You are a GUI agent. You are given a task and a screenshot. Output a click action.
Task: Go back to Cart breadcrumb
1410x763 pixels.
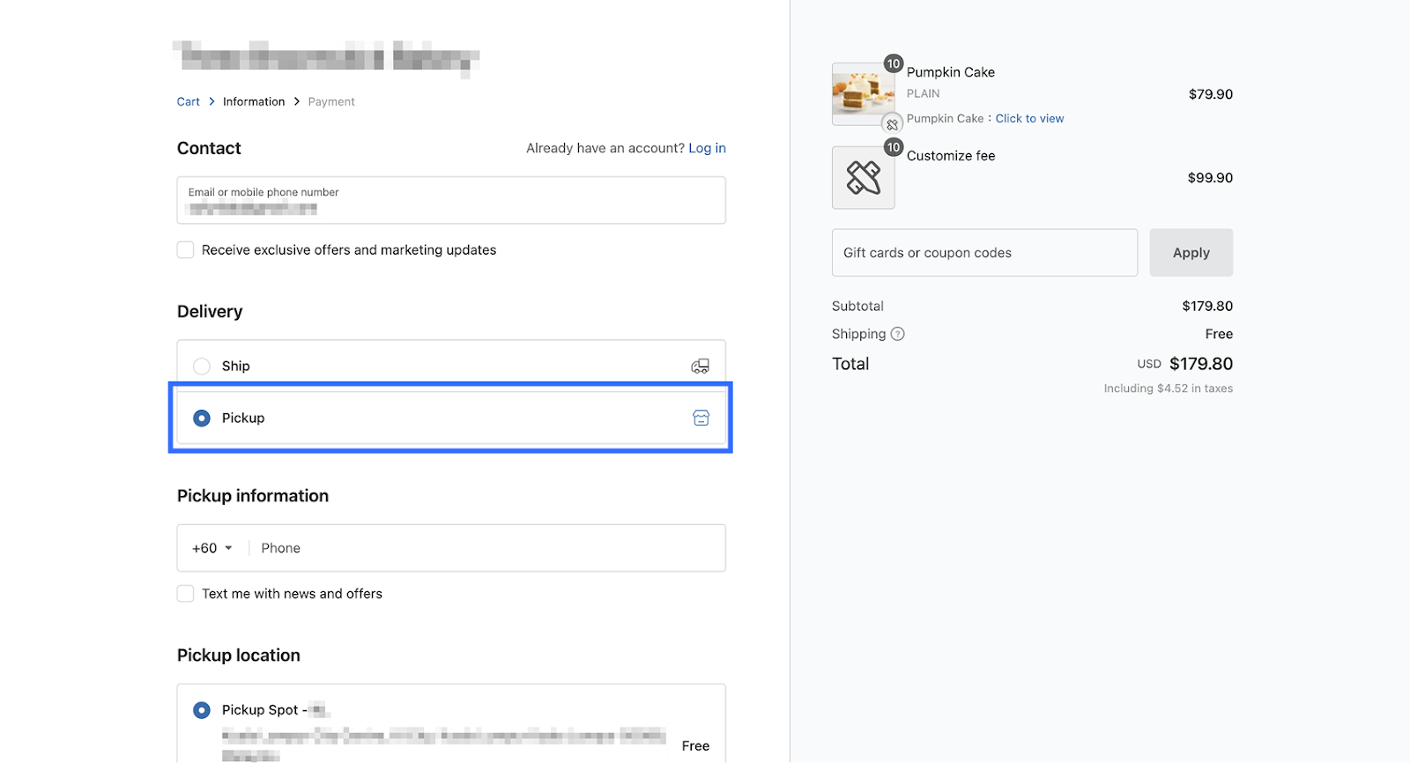pyautogui.click(x=188, y=102)
